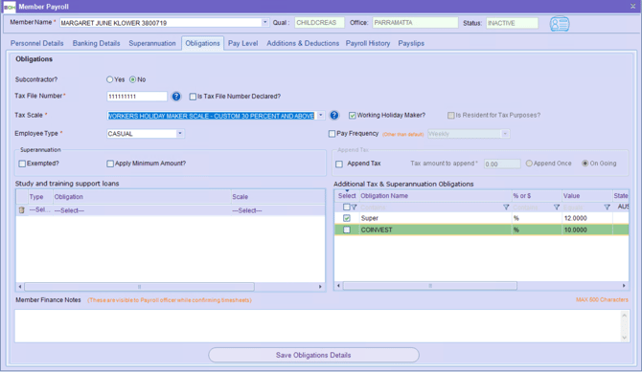Switch to Banking Details tab

pyautogui.click(x=96, y=43)
